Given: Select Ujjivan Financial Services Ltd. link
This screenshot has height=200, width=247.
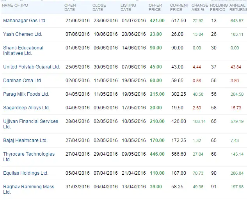Looking at the screenshot, I should [x=30, y=124].
